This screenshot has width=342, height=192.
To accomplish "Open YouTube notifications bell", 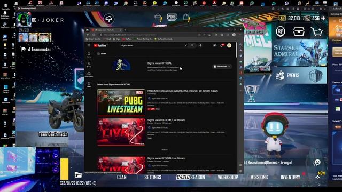I will [222, 45].
